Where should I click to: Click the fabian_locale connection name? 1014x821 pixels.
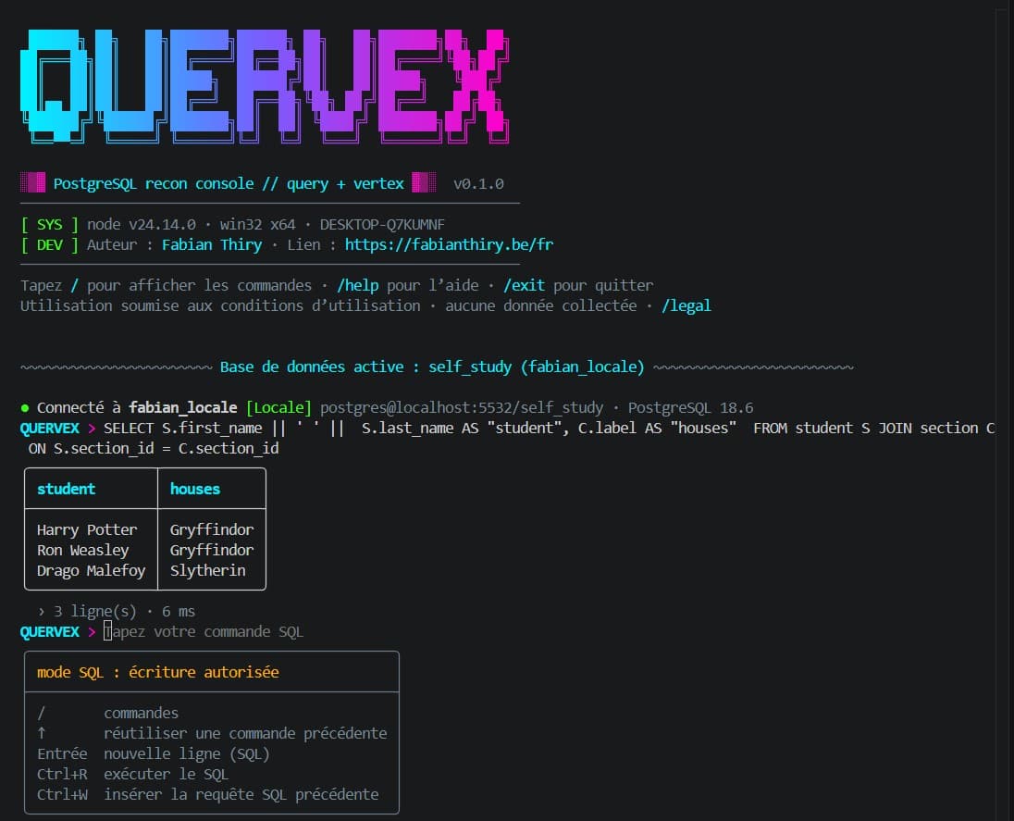(182, 407)
